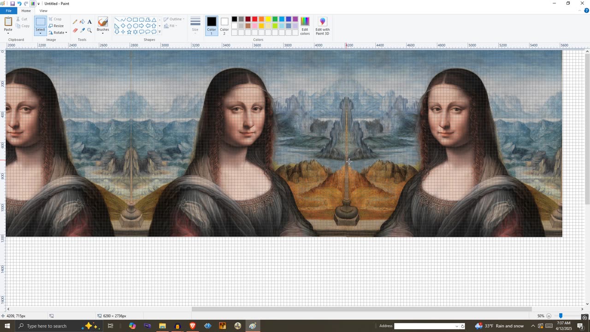This screenshot has height=332, width=590.
Task: Click the Resize button
Action: (56, 26)
